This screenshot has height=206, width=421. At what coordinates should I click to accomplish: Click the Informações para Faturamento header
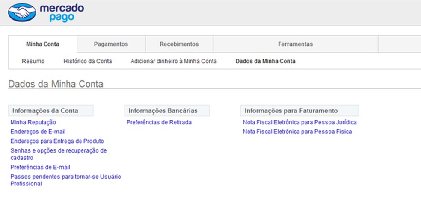(291, 111)
